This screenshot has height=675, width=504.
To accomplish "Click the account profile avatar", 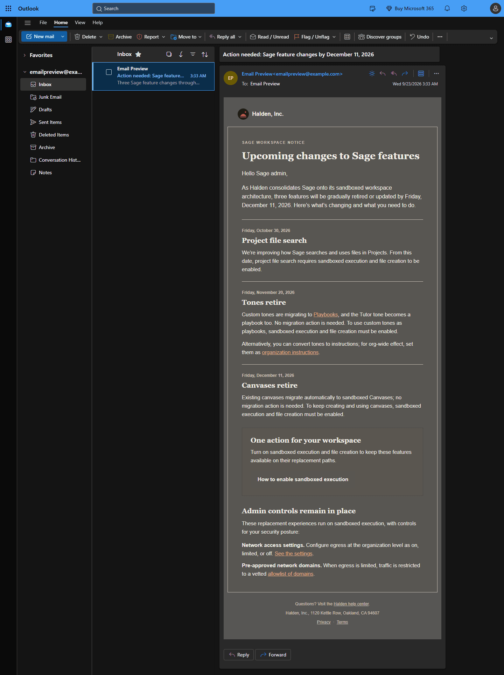I will pos(495,8).
